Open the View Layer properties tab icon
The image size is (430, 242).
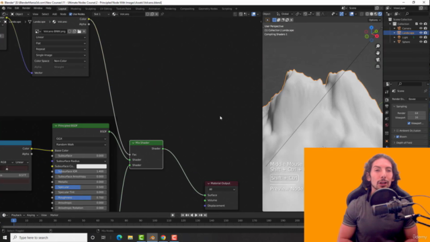tap(387, 112)
